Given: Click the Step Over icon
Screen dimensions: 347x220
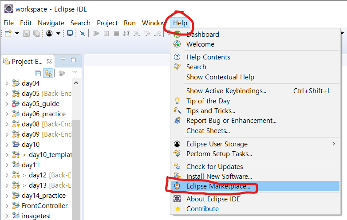Looking at the screenshot, I should click(147, 34).
